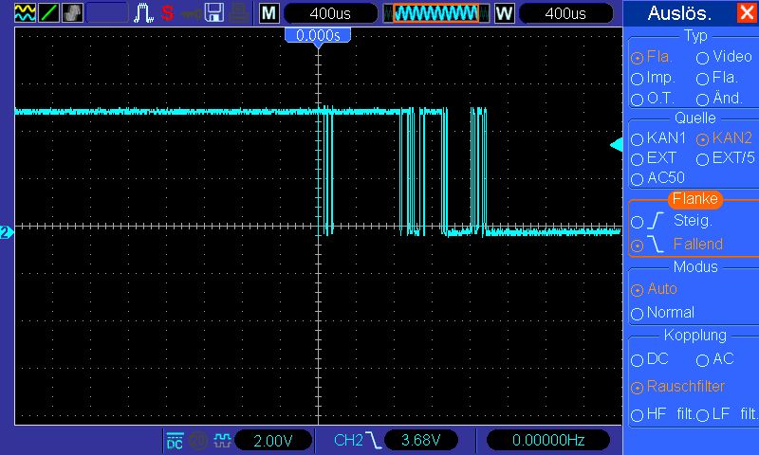Screen dimensions: 759x455
Task: Click the CH2 trigger source label
Action: point(348,441)
